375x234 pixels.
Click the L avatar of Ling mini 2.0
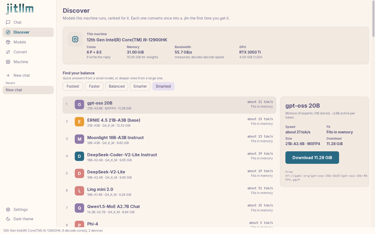click(x=79, y=191)
